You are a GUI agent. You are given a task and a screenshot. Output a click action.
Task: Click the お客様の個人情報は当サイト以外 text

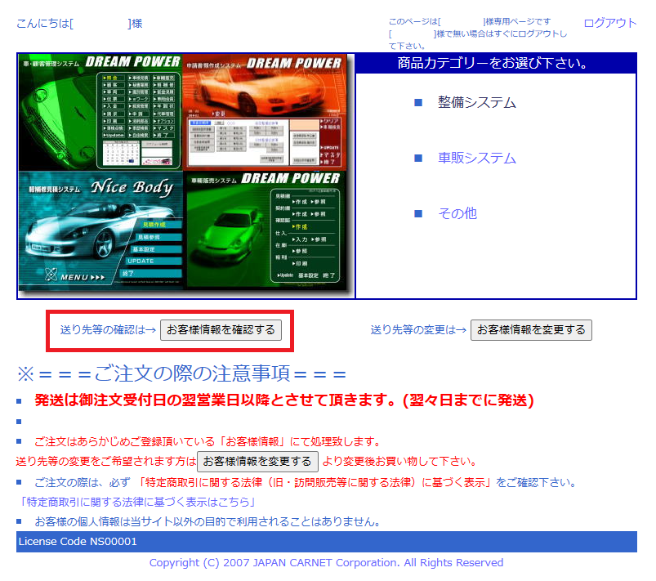click(x=208, y=521)
